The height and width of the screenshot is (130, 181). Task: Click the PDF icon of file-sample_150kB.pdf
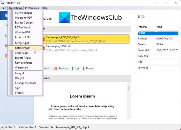pyautogui.click(x=44, y=48)
